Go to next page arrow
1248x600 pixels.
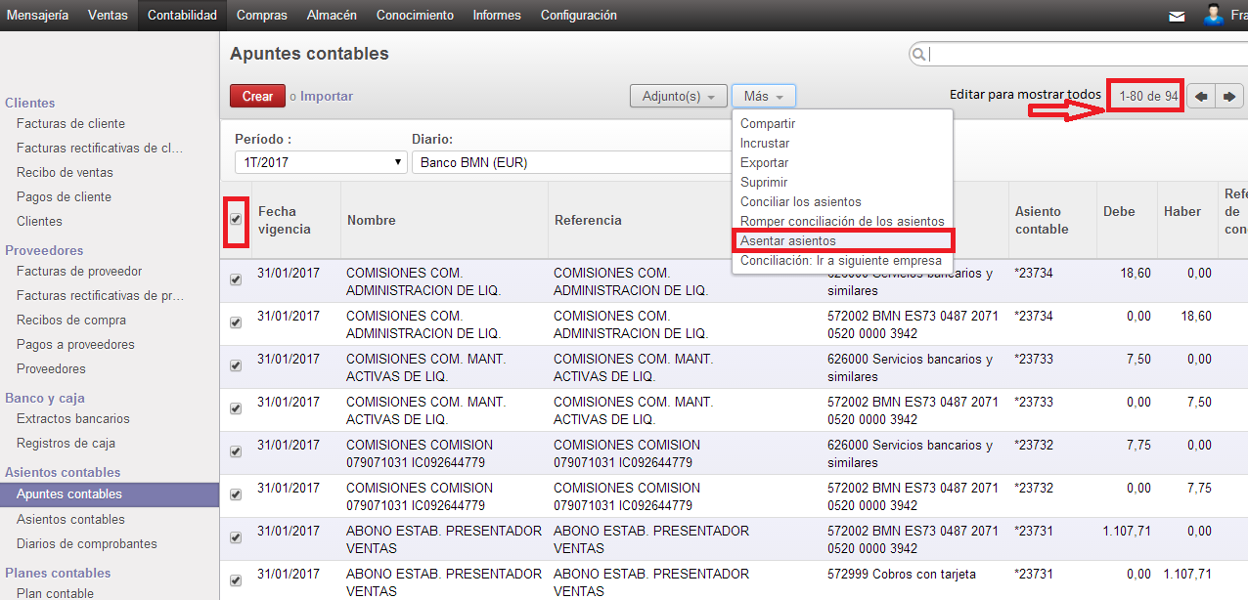[1229, 96]
